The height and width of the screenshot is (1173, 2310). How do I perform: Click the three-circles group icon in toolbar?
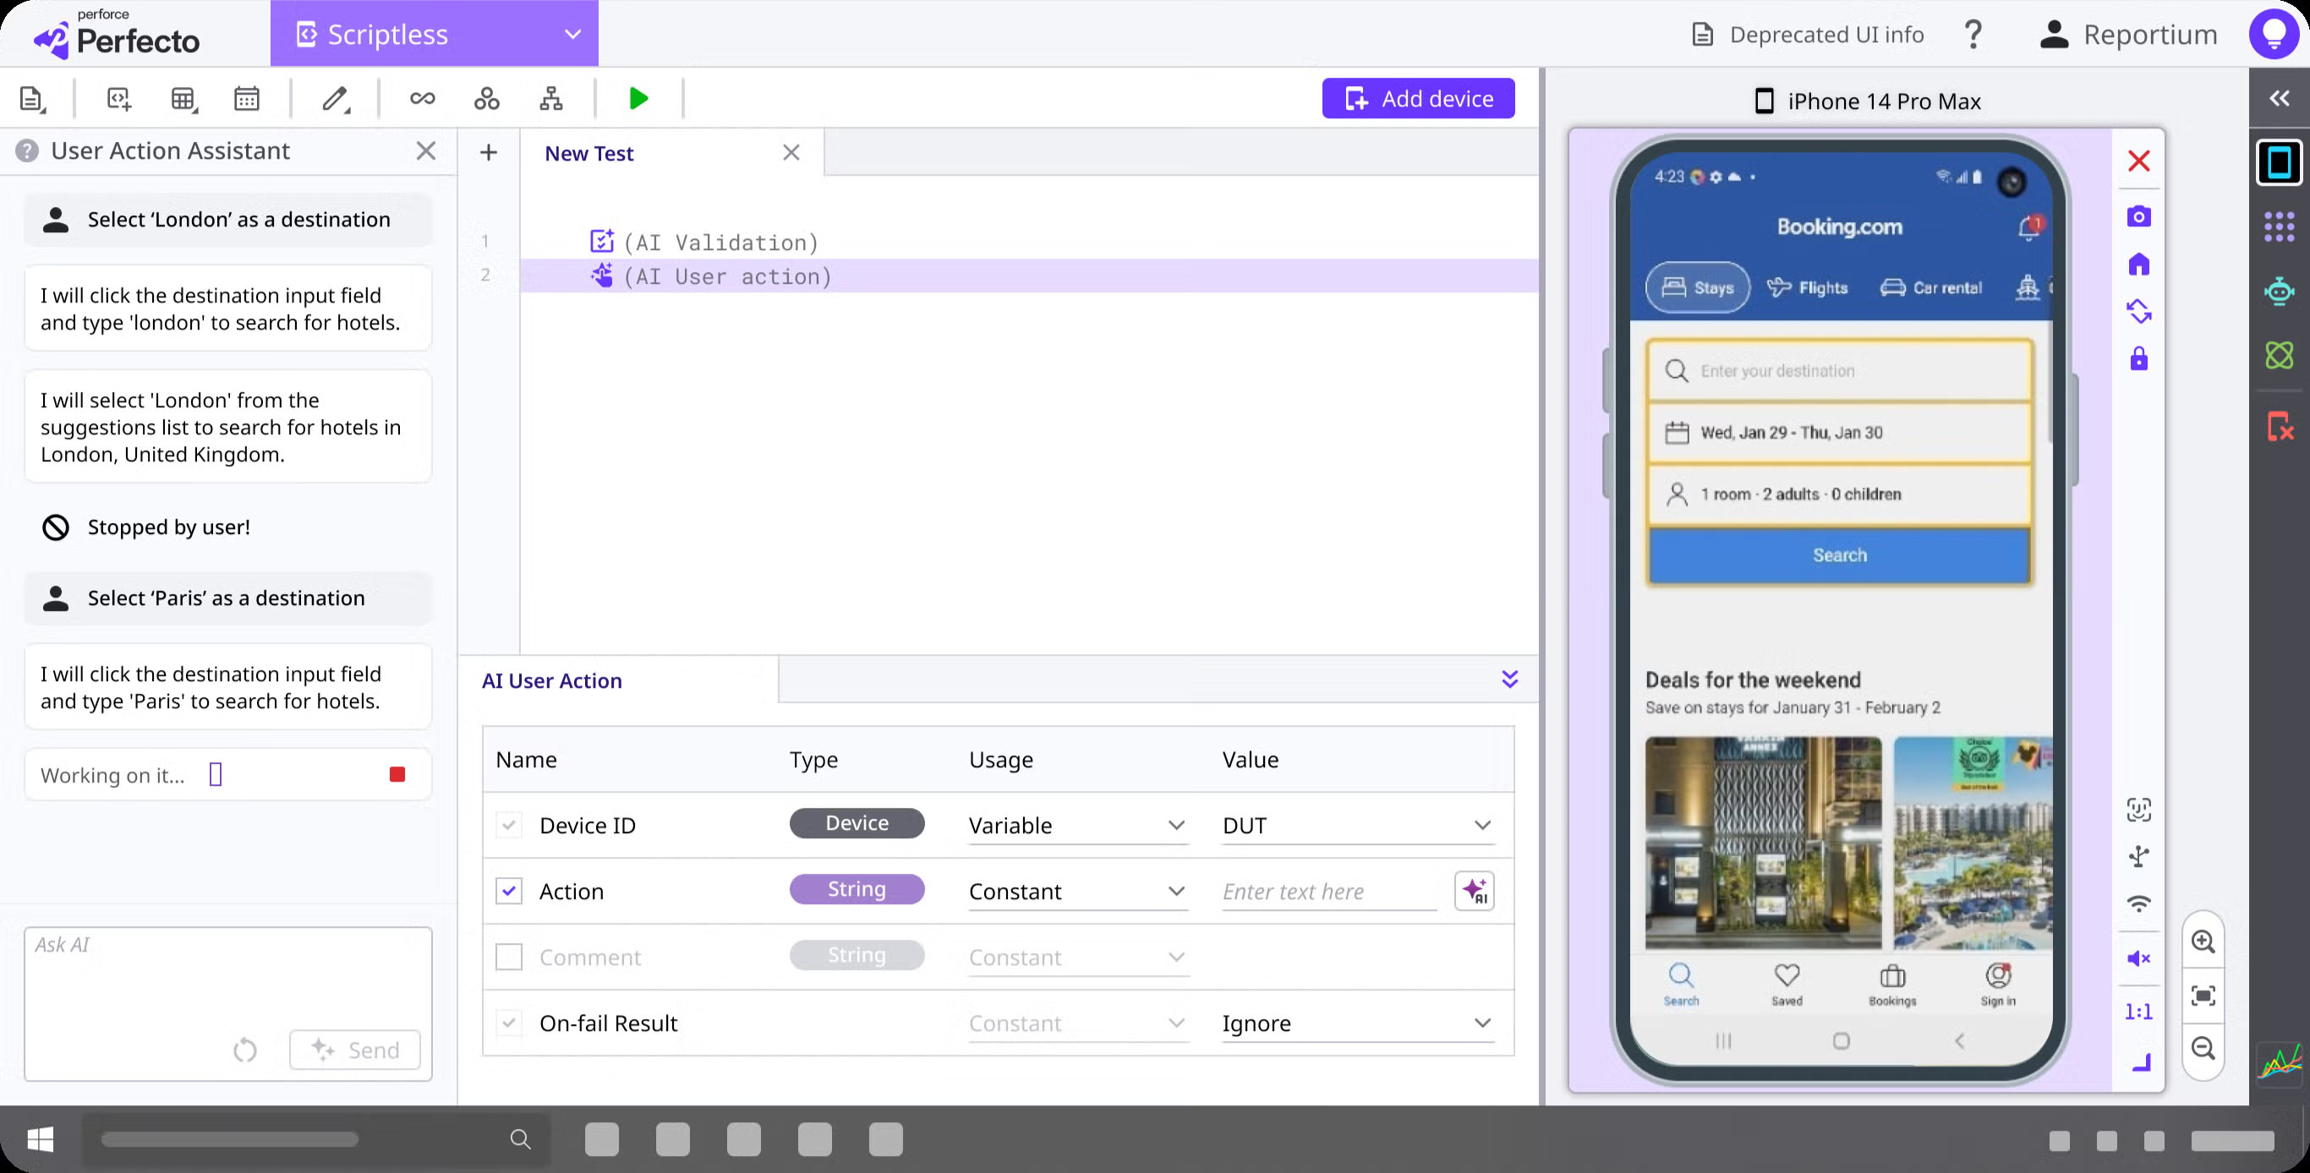coord(487,99)
